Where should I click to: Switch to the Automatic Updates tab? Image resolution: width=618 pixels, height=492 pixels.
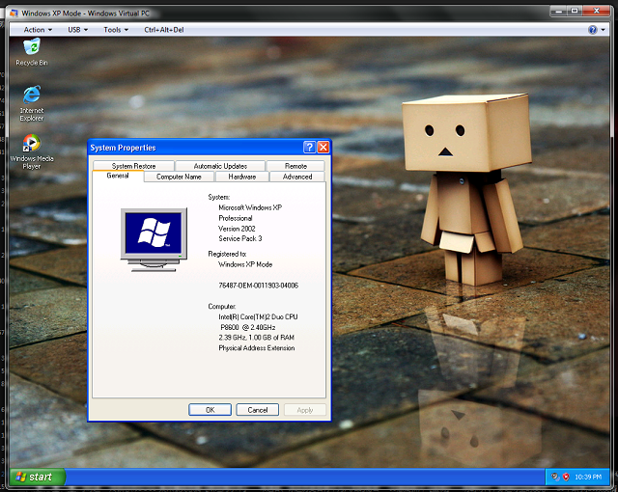(220, 166)
